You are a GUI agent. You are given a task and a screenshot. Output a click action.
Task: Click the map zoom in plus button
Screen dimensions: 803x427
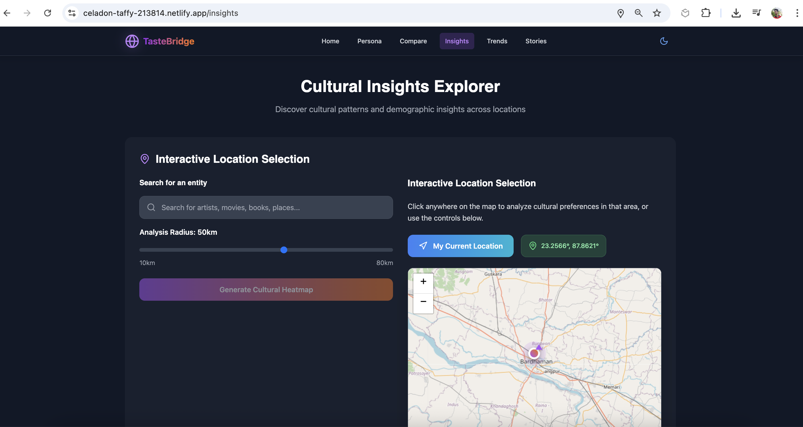click(423, 281)
